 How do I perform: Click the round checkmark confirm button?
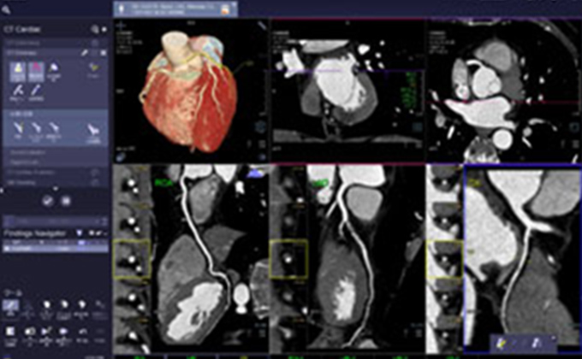click(46, 201)
